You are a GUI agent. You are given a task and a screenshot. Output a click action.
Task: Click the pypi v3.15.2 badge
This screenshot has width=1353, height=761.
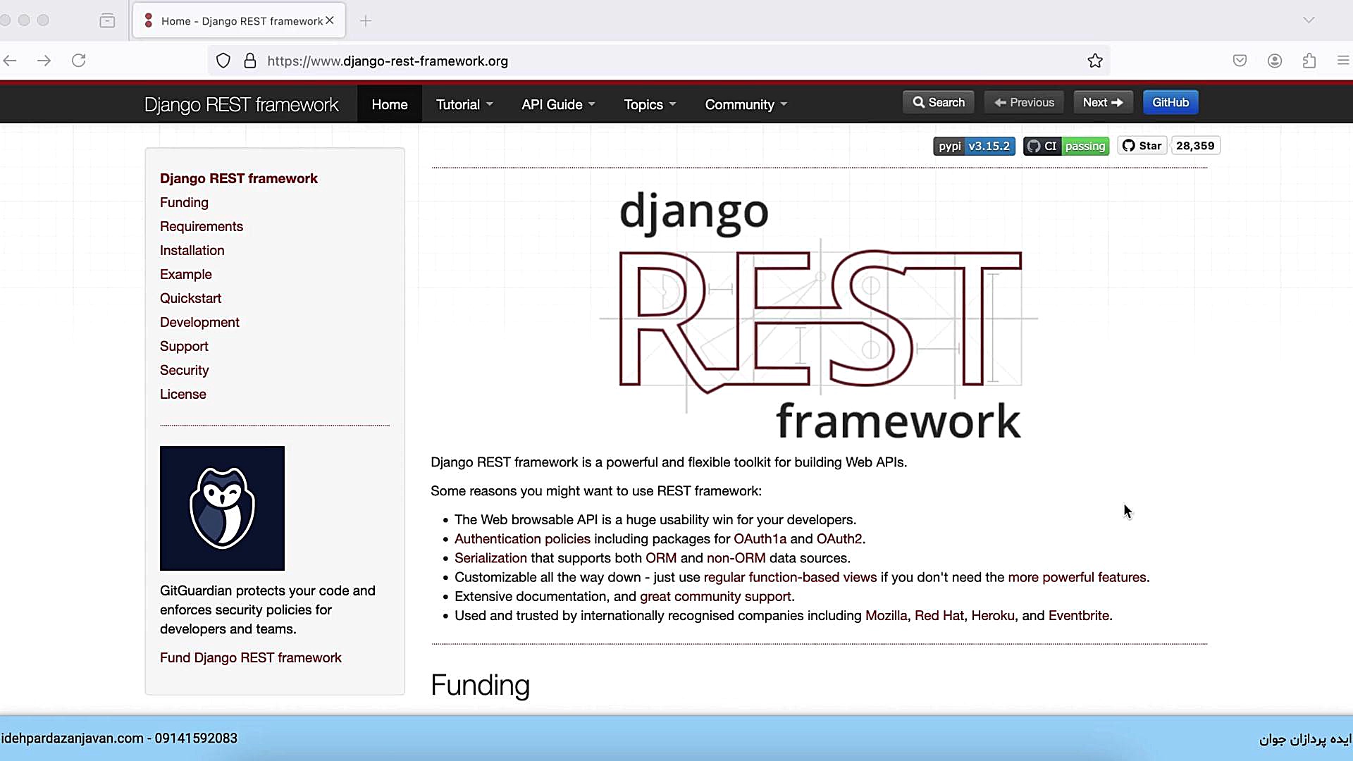click(975, 146)
